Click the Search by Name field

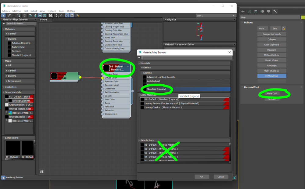tap(21, 24)
